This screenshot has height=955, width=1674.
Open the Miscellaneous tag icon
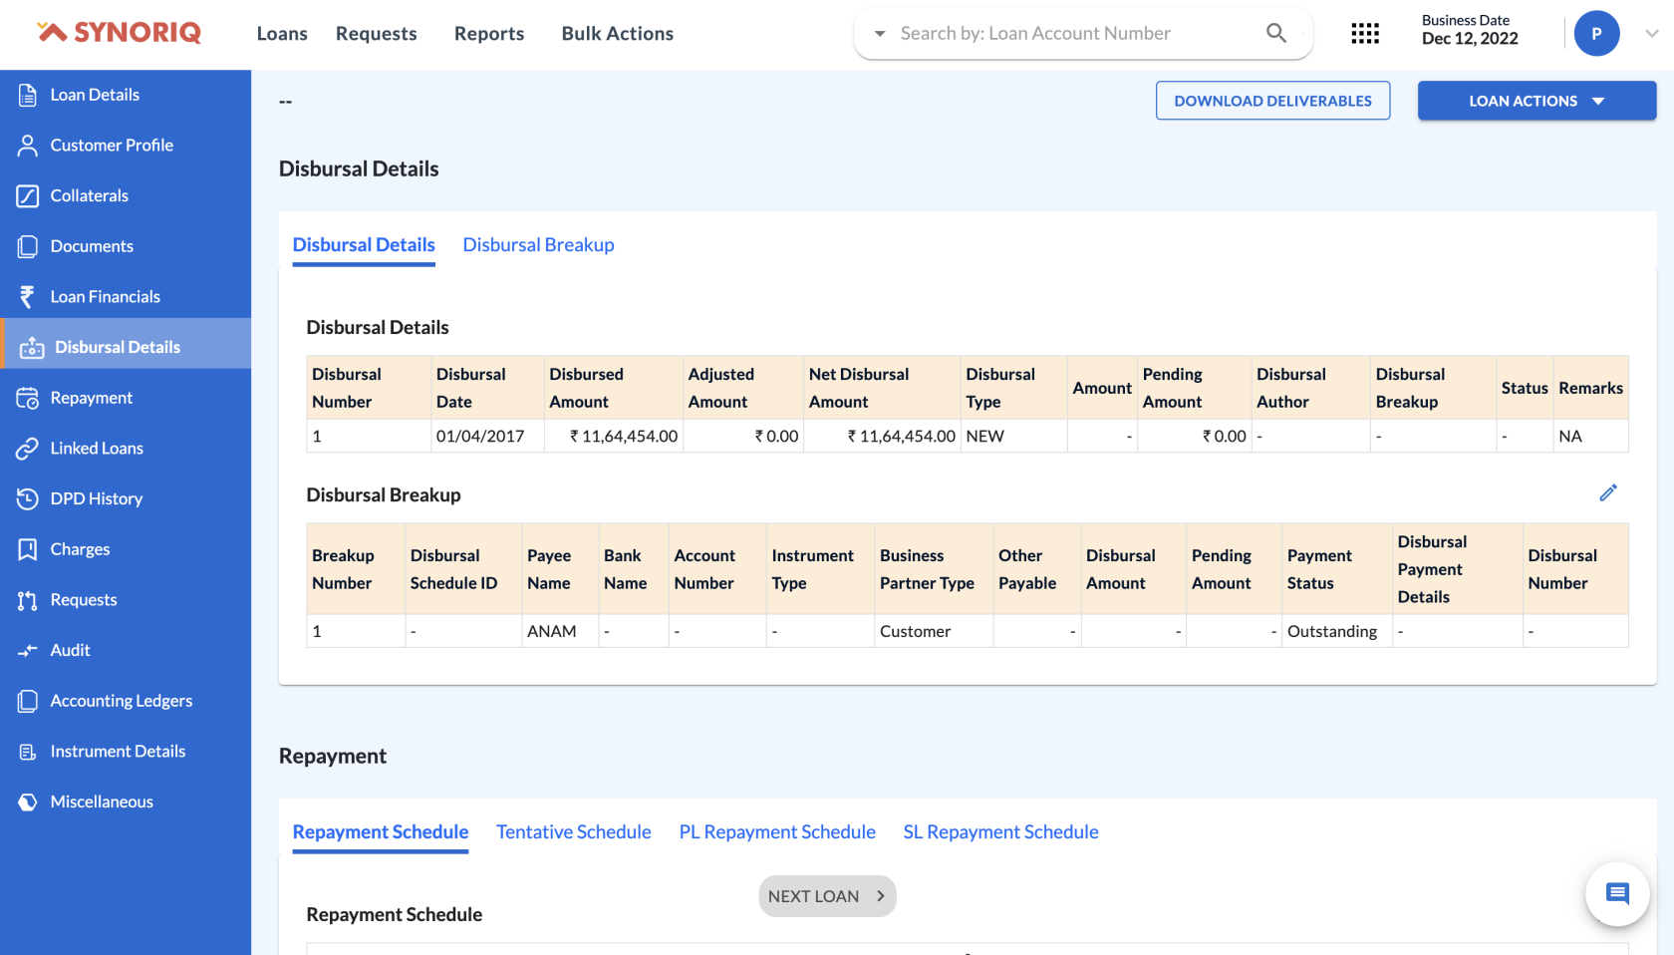point(28,801)
